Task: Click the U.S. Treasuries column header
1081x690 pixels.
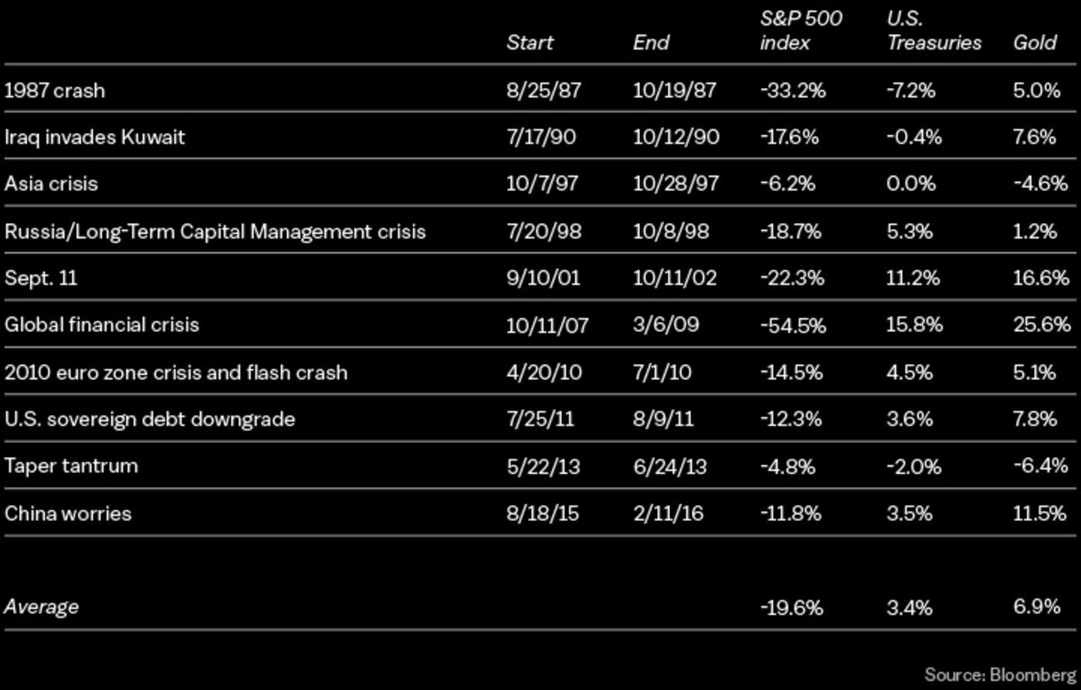Action: coord(934,31)
